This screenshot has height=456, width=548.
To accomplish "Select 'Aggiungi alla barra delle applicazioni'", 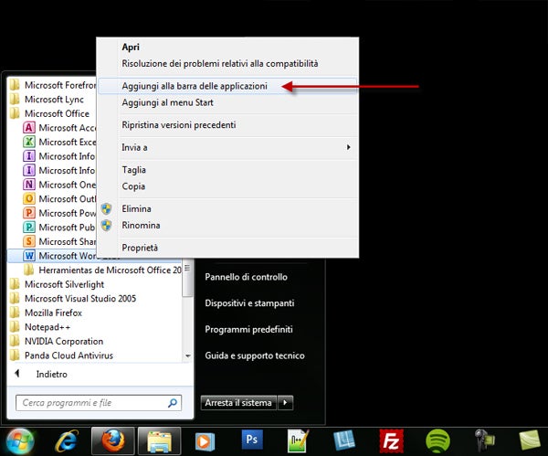I will coord(195,86).
